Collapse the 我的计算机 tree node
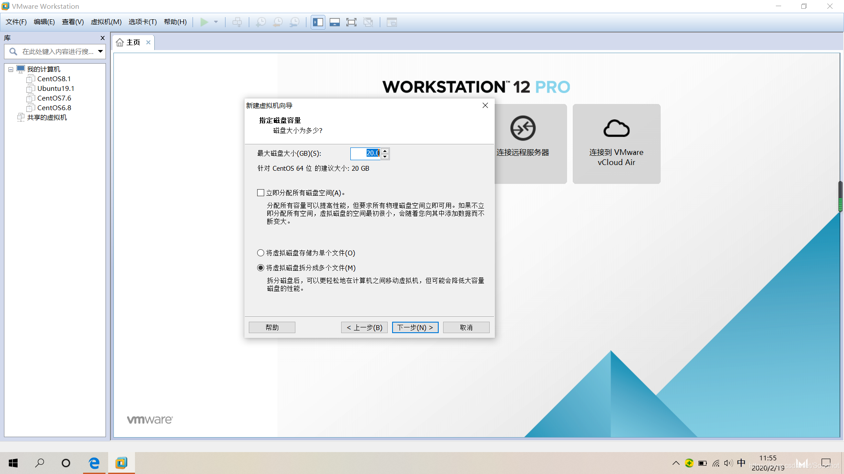844x474 pixels. pyautogui.click(x=11, y=69)
